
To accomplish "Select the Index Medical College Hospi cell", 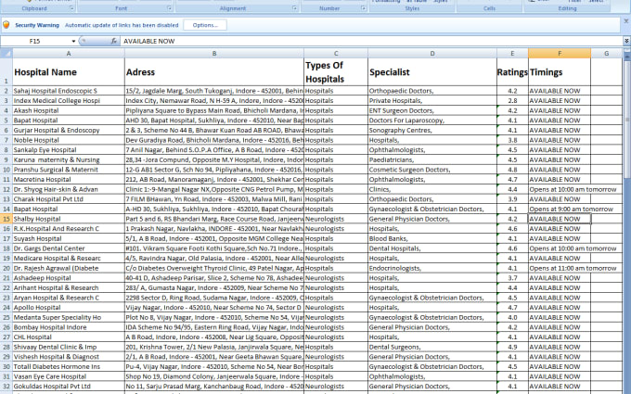I will pyautogui.click(x=69, y=100).
